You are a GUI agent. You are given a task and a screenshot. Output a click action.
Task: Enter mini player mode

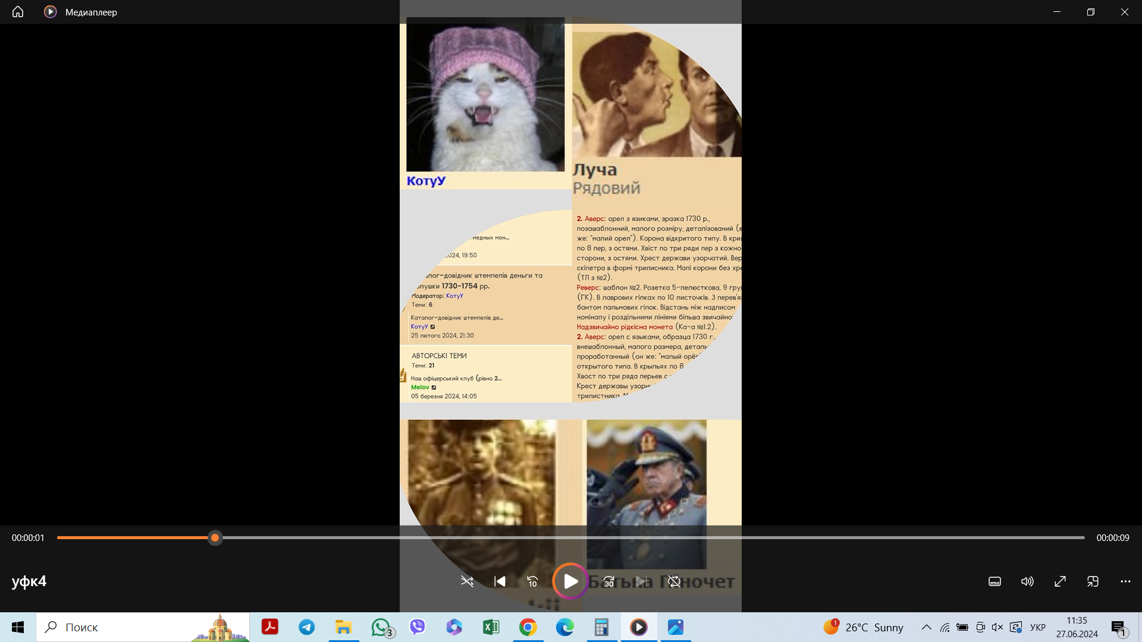click(1093, 581)
